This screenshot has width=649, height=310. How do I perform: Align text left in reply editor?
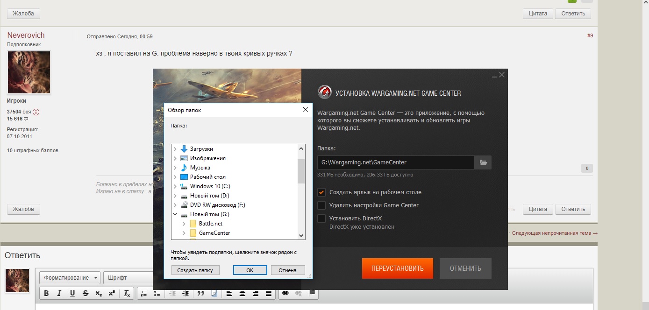click(229, 293)
